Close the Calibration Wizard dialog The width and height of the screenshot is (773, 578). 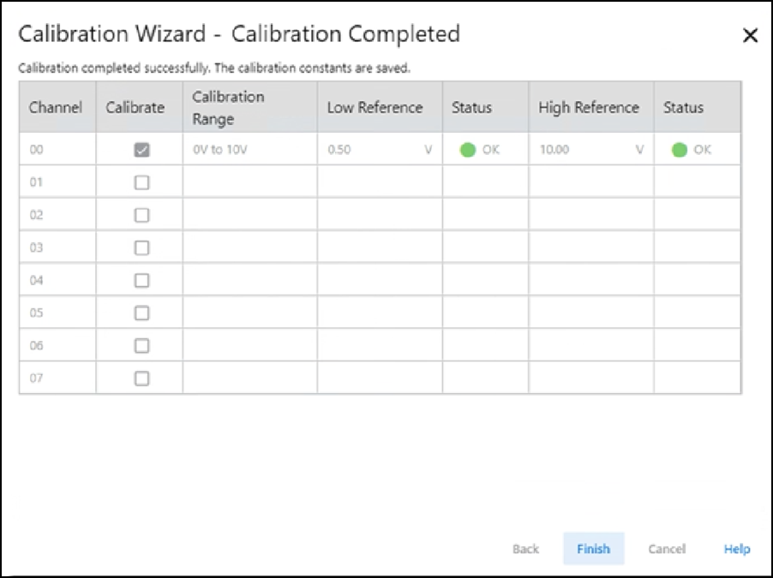click(750, 35)
